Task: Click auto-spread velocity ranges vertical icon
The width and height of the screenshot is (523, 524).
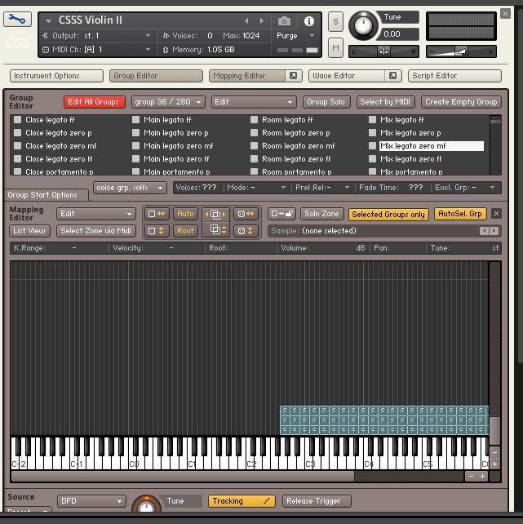Action: coord(157,231)
